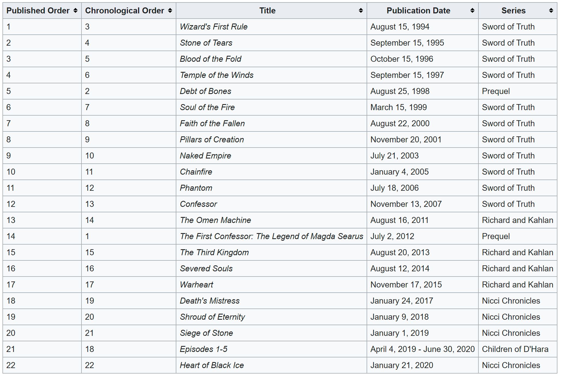Click the date January 24, 2017
The image size is (570, 379).
(x=402, y=301)
